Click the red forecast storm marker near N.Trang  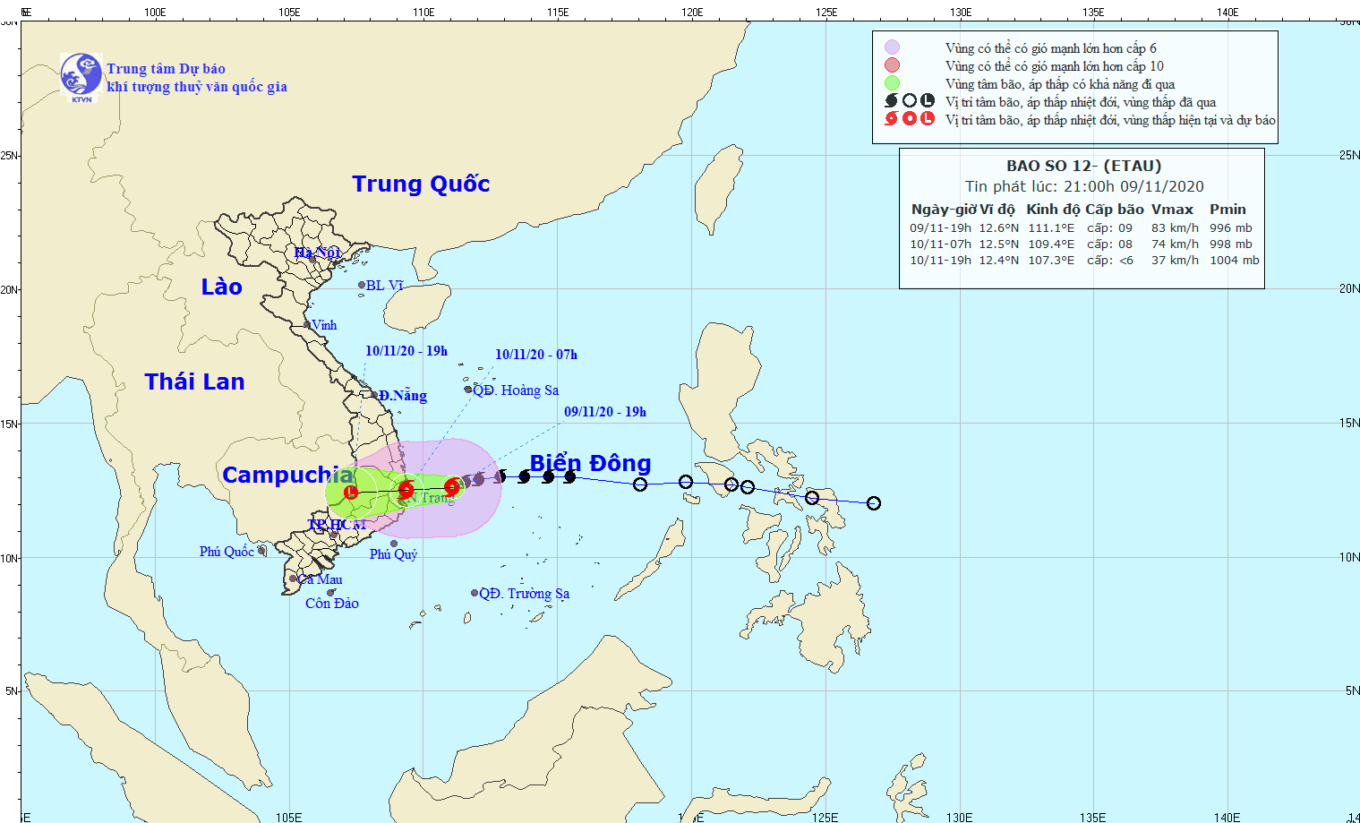click(x=406, y=489)
